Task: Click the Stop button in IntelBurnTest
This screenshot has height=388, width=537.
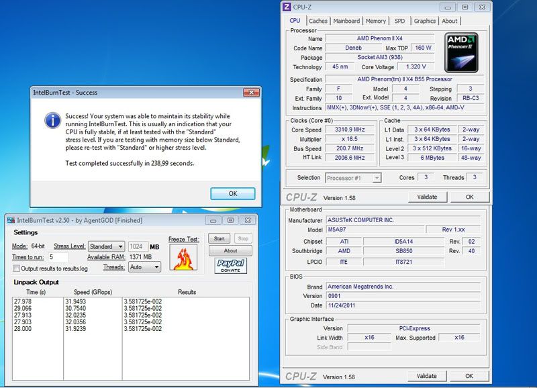Action: pyautogui.click(x=243, y=239)
